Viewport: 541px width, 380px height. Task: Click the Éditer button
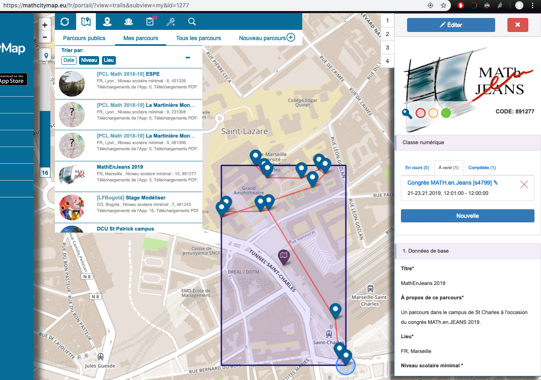[451, 25]
